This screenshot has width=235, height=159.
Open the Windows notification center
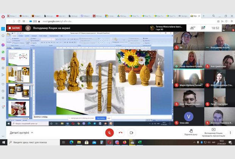[x=230, y=142]
